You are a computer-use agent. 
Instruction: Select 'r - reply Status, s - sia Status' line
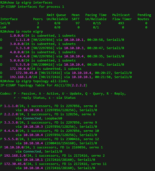(45, 98)
